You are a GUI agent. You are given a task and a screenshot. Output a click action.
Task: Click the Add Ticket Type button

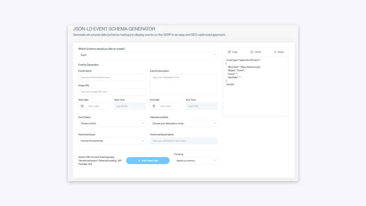[x=148, y=161]
